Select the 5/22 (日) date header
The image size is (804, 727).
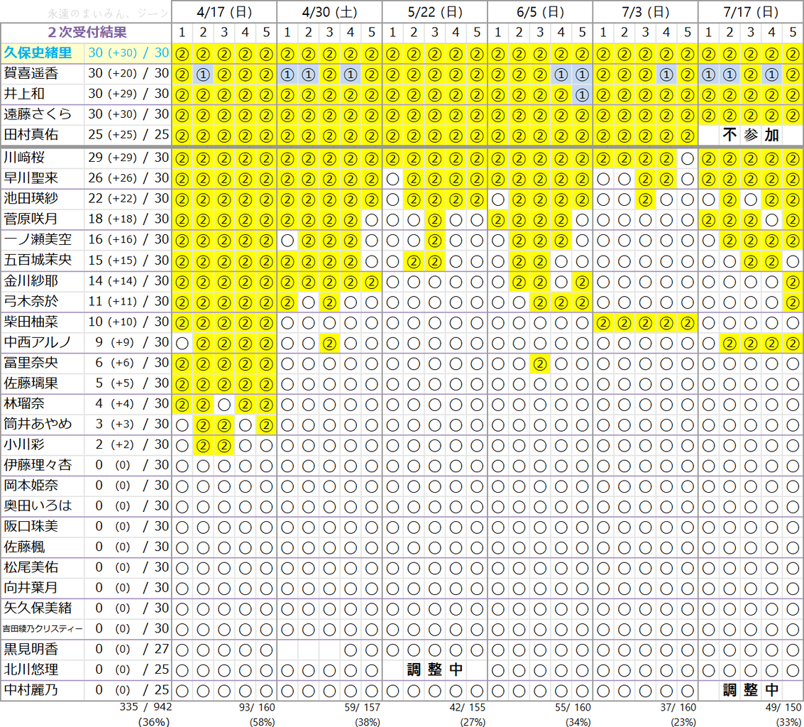coord(435,12)
